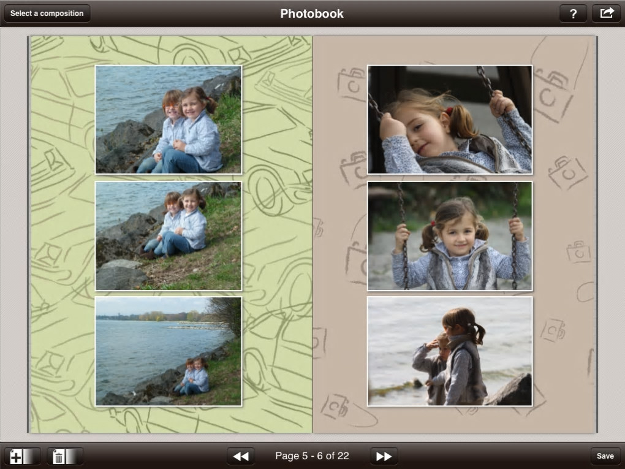
Task: Select bottom-left wide lake shoreline photo
Action: point(169,351)
